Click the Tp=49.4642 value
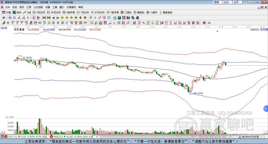The height and width of the screenshot is (144, 268). coord(33,30)
